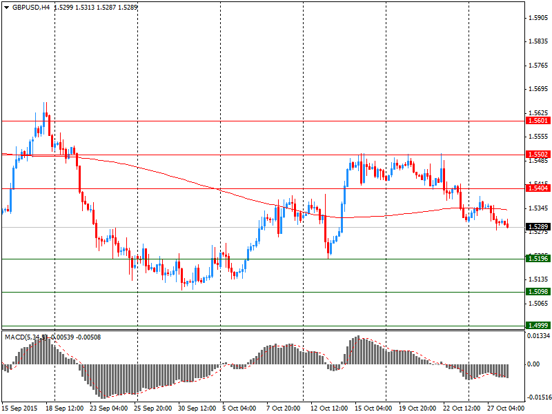Click the 27 Oct 04:00 time label
552x414 pixels.
coord(506,408)
